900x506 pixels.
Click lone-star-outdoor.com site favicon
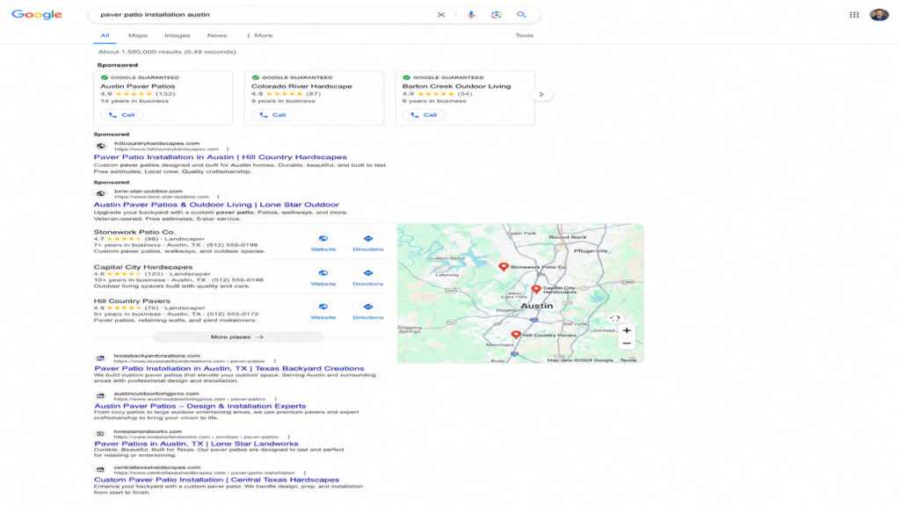[x=100, y=194]
